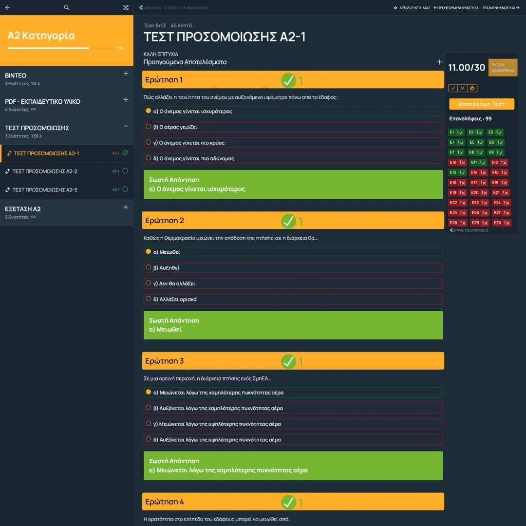Click the 11.00/30 score text
Screen dimensions: 526x526
(467, 67)
